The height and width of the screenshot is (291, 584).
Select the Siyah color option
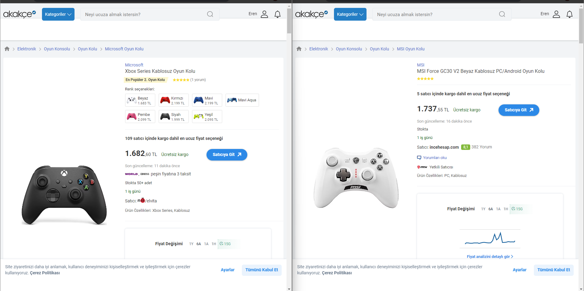coord(174,117)
